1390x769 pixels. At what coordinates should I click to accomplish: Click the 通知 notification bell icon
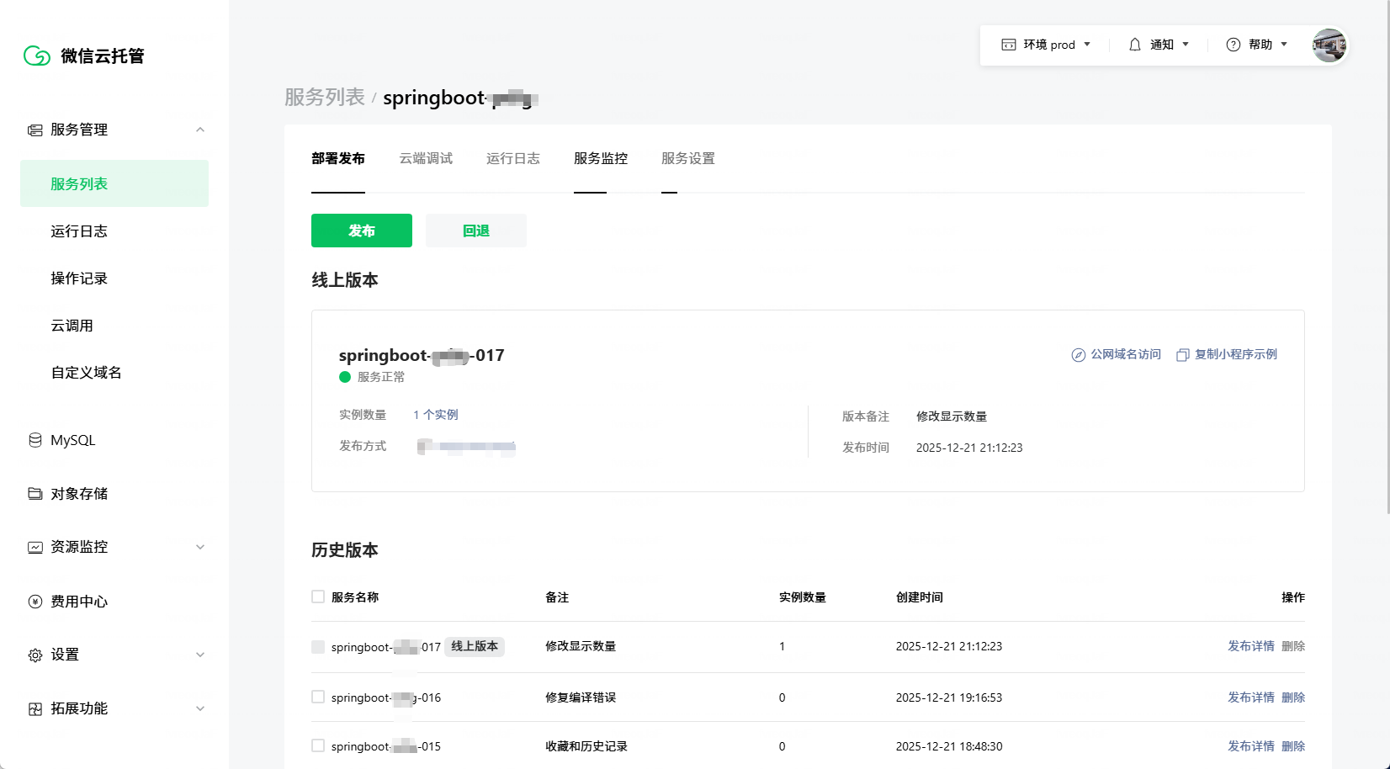[x=1134, y=44]
